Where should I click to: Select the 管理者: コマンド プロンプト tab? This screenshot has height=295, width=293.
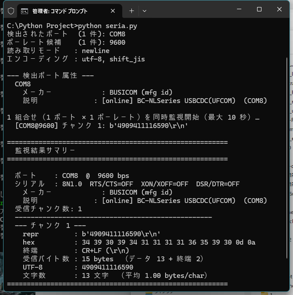[70, 11]
